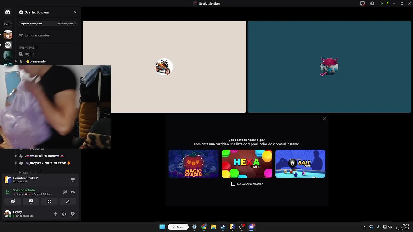
Task: Open the server with cartoon face avatar
Action: [8, 35]
